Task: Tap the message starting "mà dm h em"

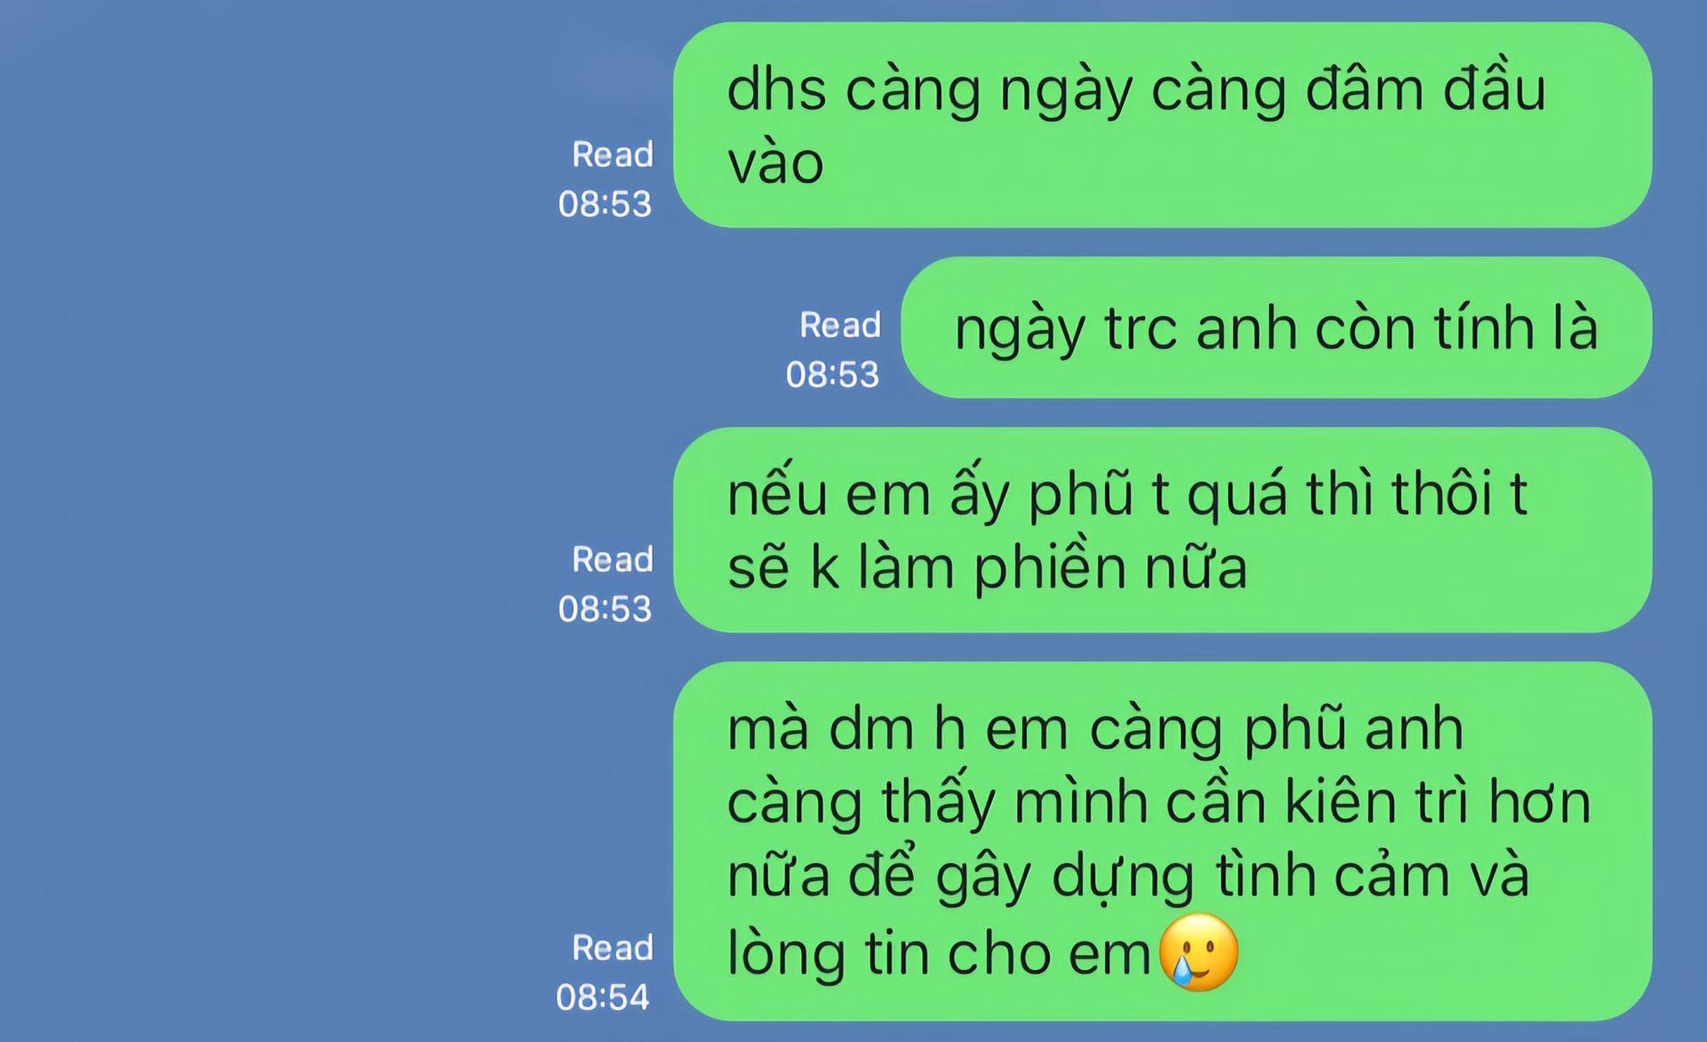Action: click(x=1162, y=840)
